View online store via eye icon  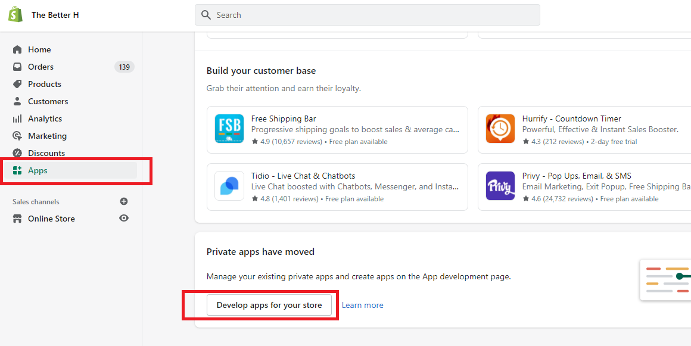[124, 218]
